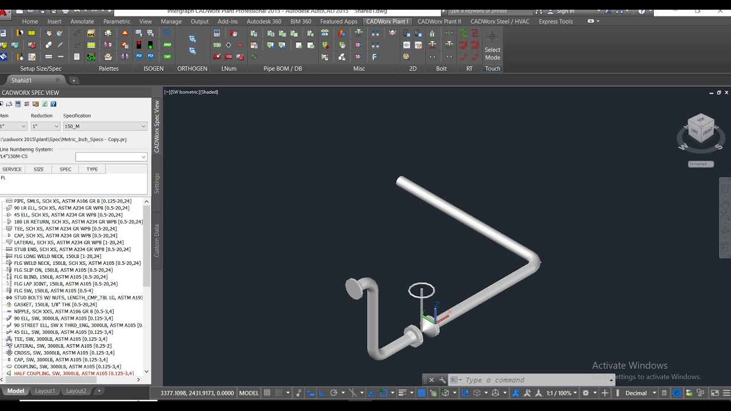Click Customization menu icon at status bar end
The width and height of the screenshot is (731, 411).
click(726, 393)
